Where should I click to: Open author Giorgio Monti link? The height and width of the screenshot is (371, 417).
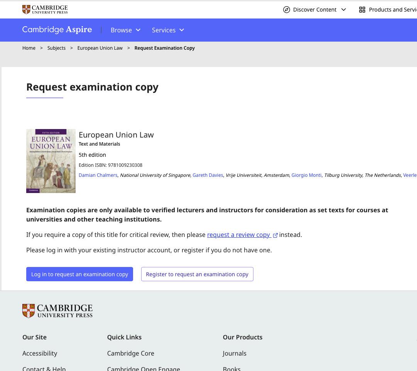[306, 175]
